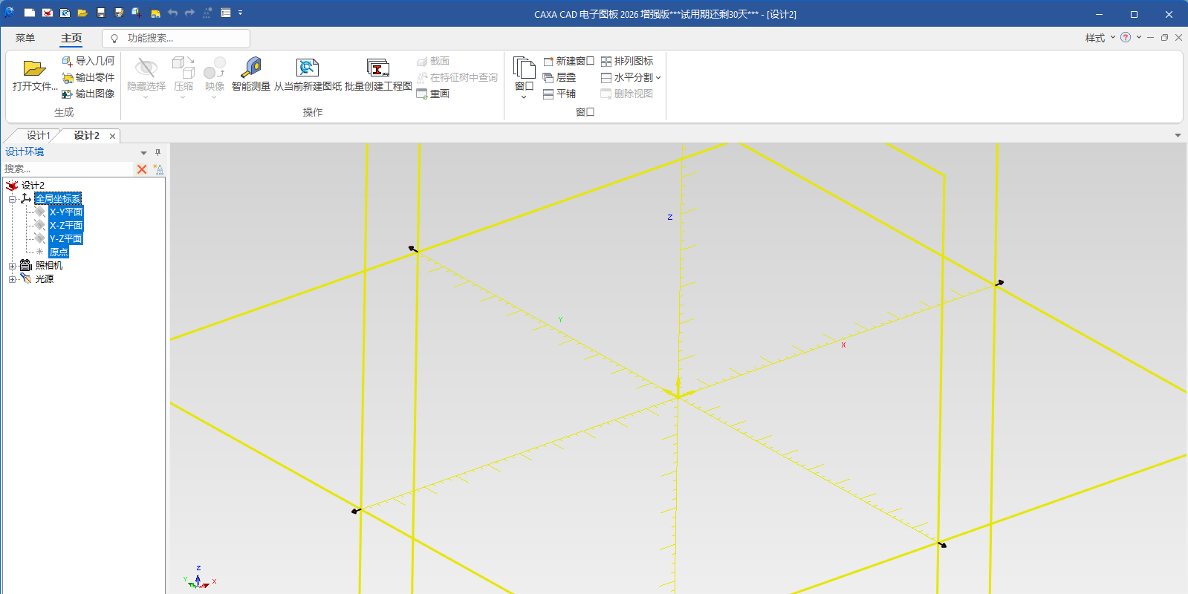Click the red X clear search icon

click(142, 169)
